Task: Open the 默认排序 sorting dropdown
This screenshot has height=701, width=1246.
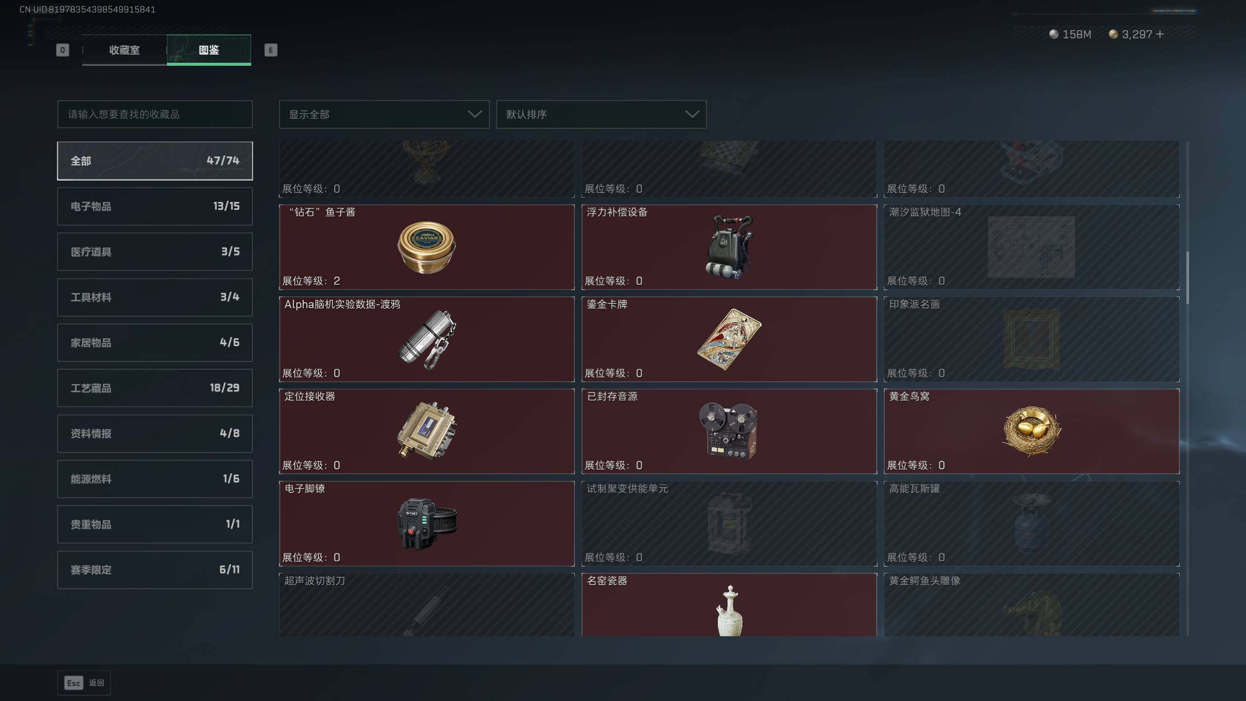Action: pos(601,114)
